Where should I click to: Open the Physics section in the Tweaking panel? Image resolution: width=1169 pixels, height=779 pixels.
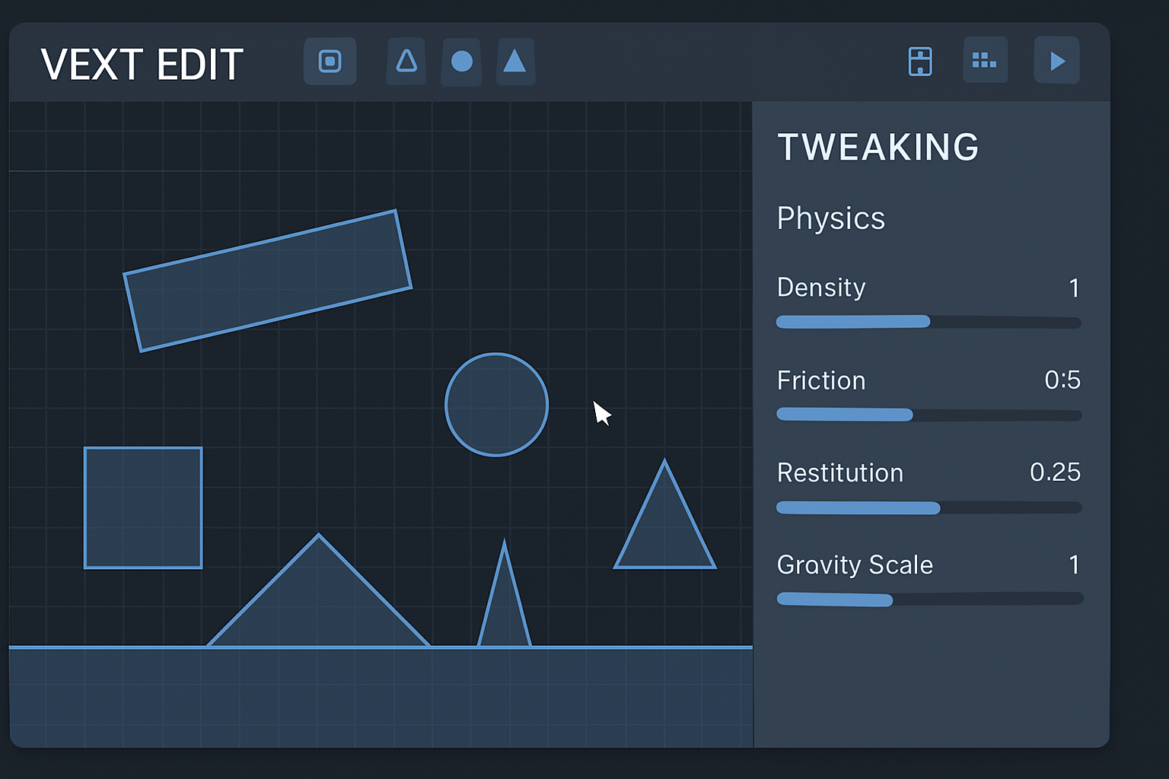pyautogui.click(x=830, y=218)
